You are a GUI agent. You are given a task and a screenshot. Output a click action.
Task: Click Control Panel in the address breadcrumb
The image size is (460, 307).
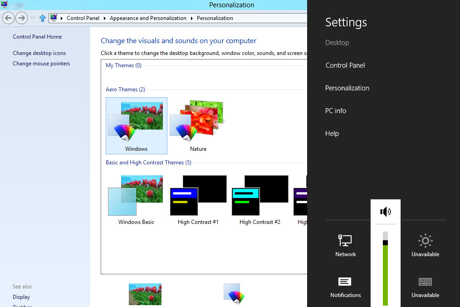point(83,18)
